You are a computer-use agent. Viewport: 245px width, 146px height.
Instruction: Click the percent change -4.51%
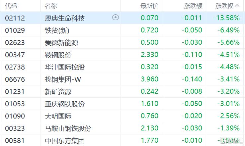click(x=229, y=55)
